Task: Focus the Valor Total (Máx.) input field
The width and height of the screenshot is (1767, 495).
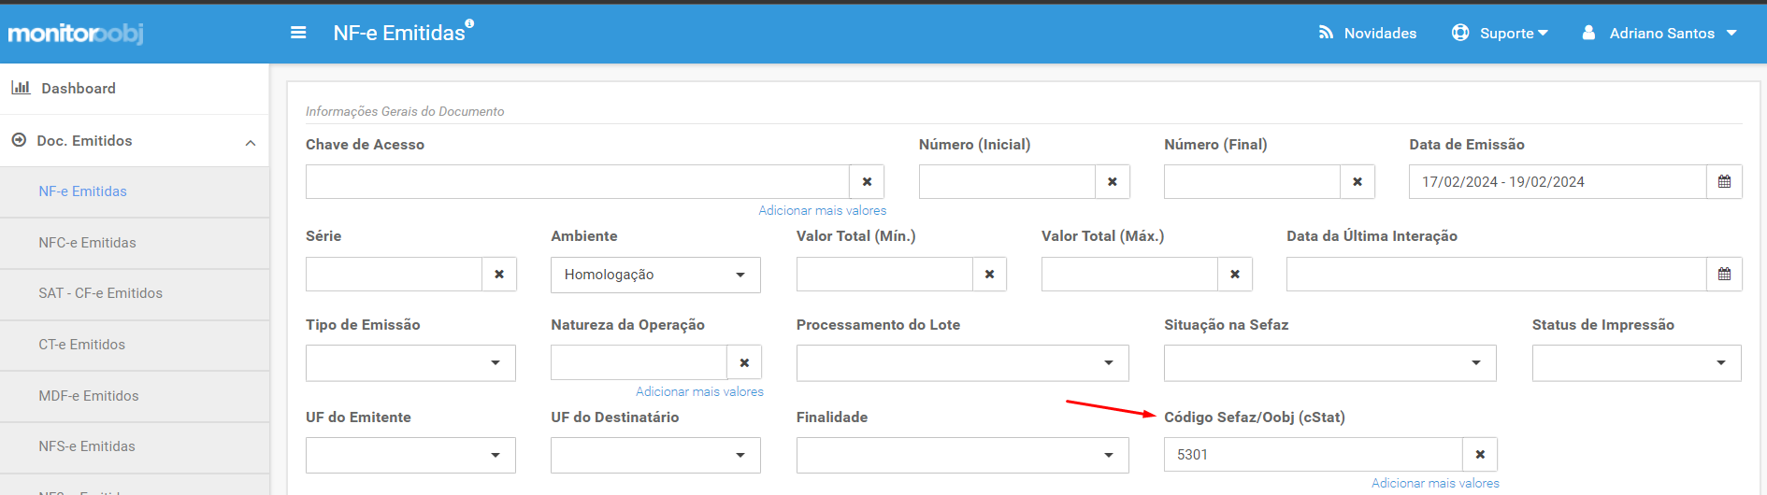Action: tap(1129, 275)
